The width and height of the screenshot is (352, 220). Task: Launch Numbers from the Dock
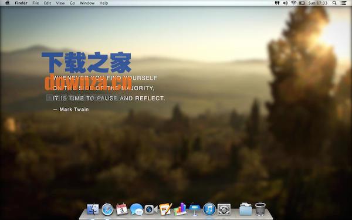[180, 209]
